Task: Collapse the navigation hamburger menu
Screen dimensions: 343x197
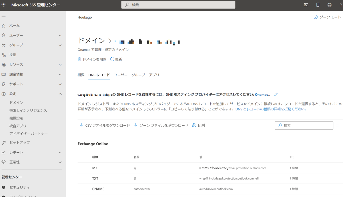Action: point(4,16)
